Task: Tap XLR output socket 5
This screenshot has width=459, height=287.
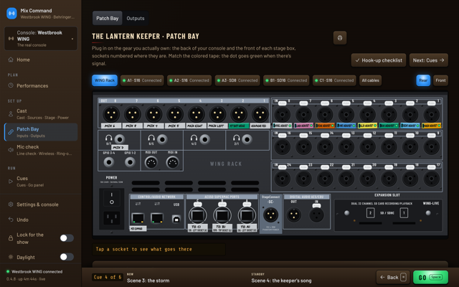Action: click(175, 114)
